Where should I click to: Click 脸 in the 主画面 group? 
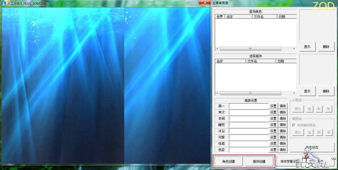pos(310,109)
